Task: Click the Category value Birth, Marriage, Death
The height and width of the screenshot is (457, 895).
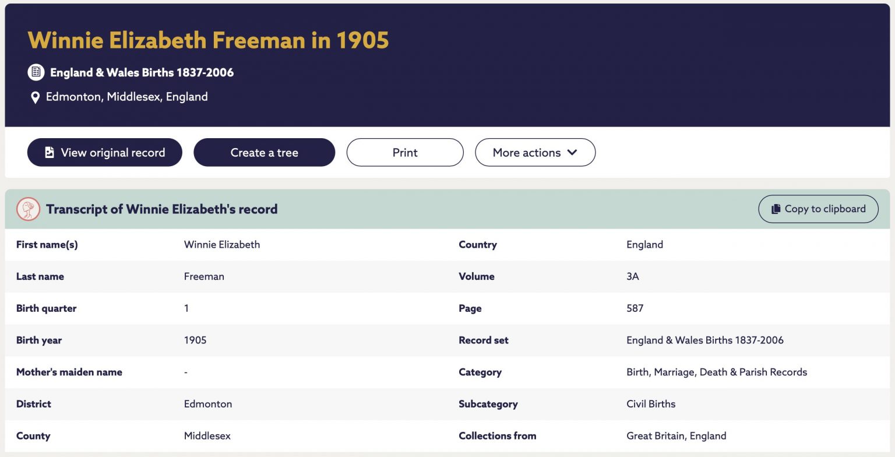Action: tap(717, 372)
